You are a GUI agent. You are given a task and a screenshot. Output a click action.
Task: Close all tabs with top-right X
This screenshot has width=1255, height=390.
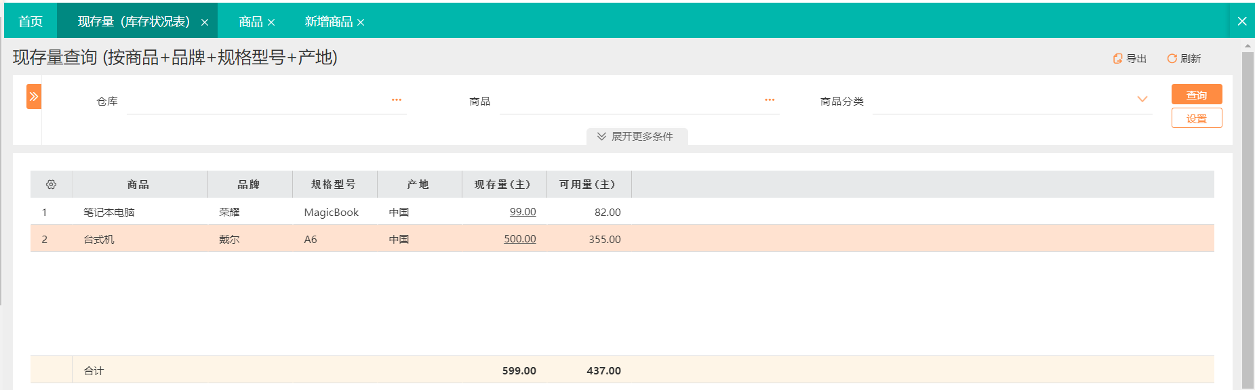point(1242,21)
